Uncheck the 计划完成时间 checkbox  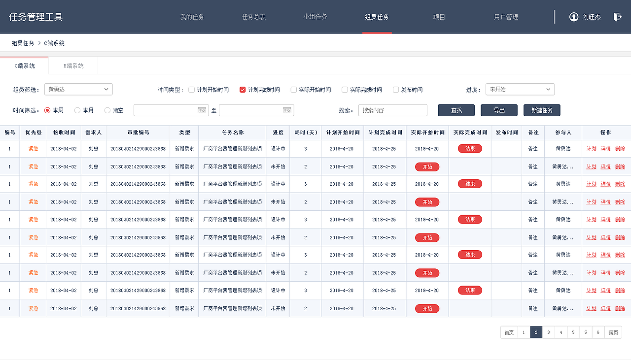coord(243,89)
